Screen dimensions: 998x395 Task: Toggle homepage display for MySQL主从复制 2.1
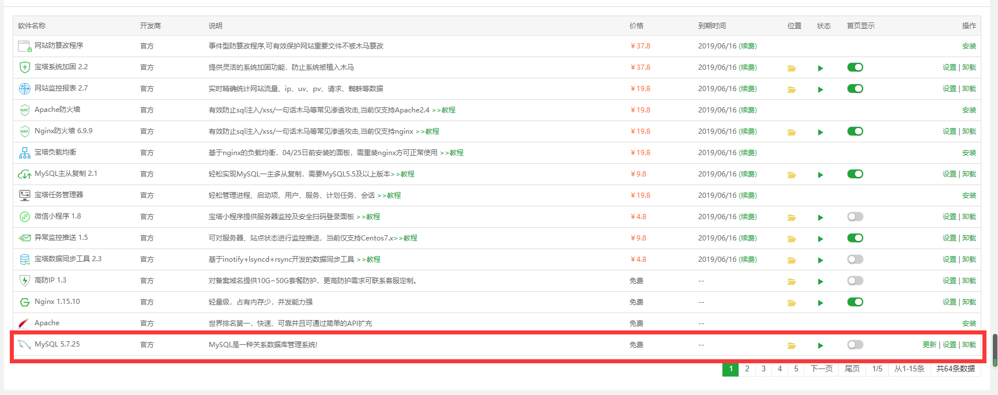pos(855,174)
